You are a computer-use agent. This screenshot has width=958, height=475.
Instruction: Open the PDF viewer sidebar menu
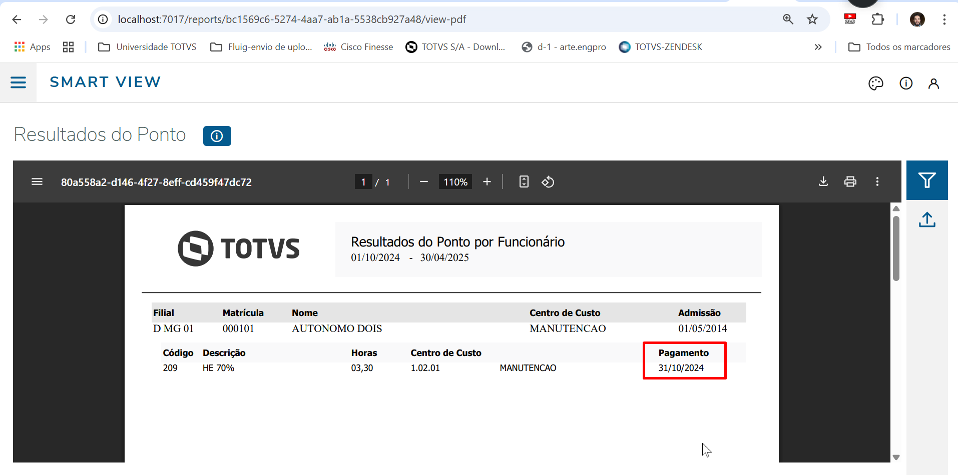[x=37, y=181]
